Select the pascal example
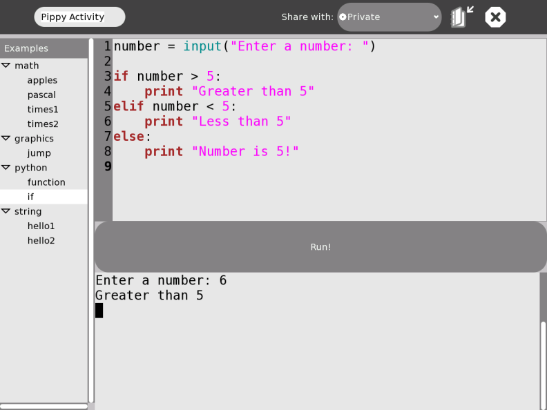This screenshot has height=410, width=547. (41, 95)
